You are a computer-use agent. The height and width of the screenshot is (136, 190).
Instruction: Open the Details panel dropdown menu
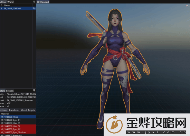(x=34, y=91)
